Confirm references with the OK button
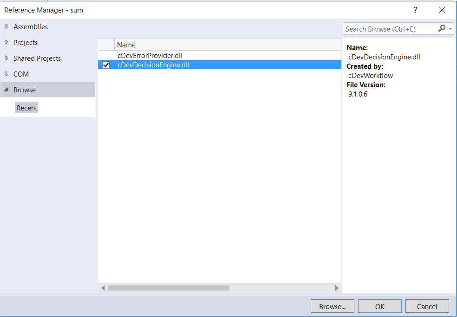The width and height of the screenshot is (457, 317). [x=379, y=306]
